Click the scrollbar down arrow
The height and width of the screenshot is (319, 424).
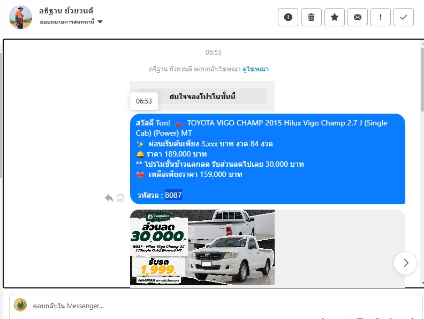pyautogui.click(x=422, y=283)
